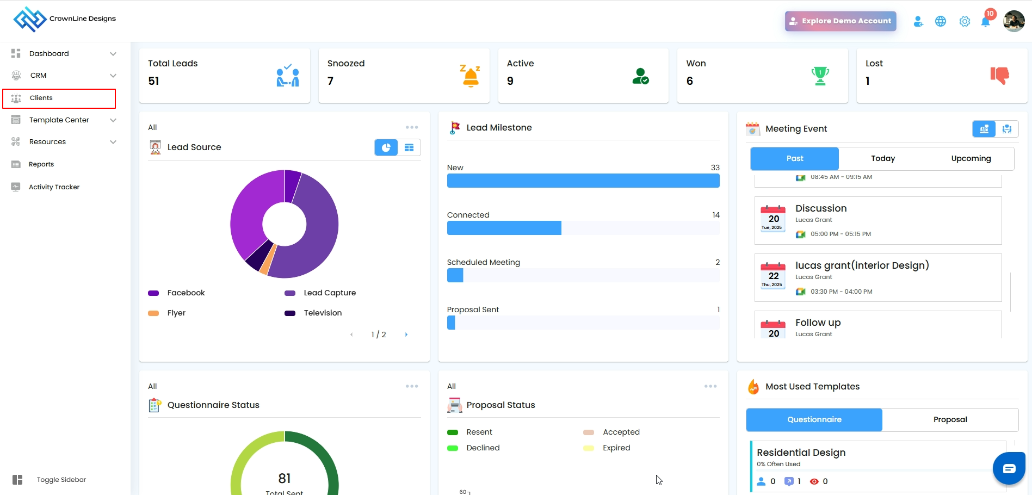Select the Upcoming meetings tab

point(971,158)
